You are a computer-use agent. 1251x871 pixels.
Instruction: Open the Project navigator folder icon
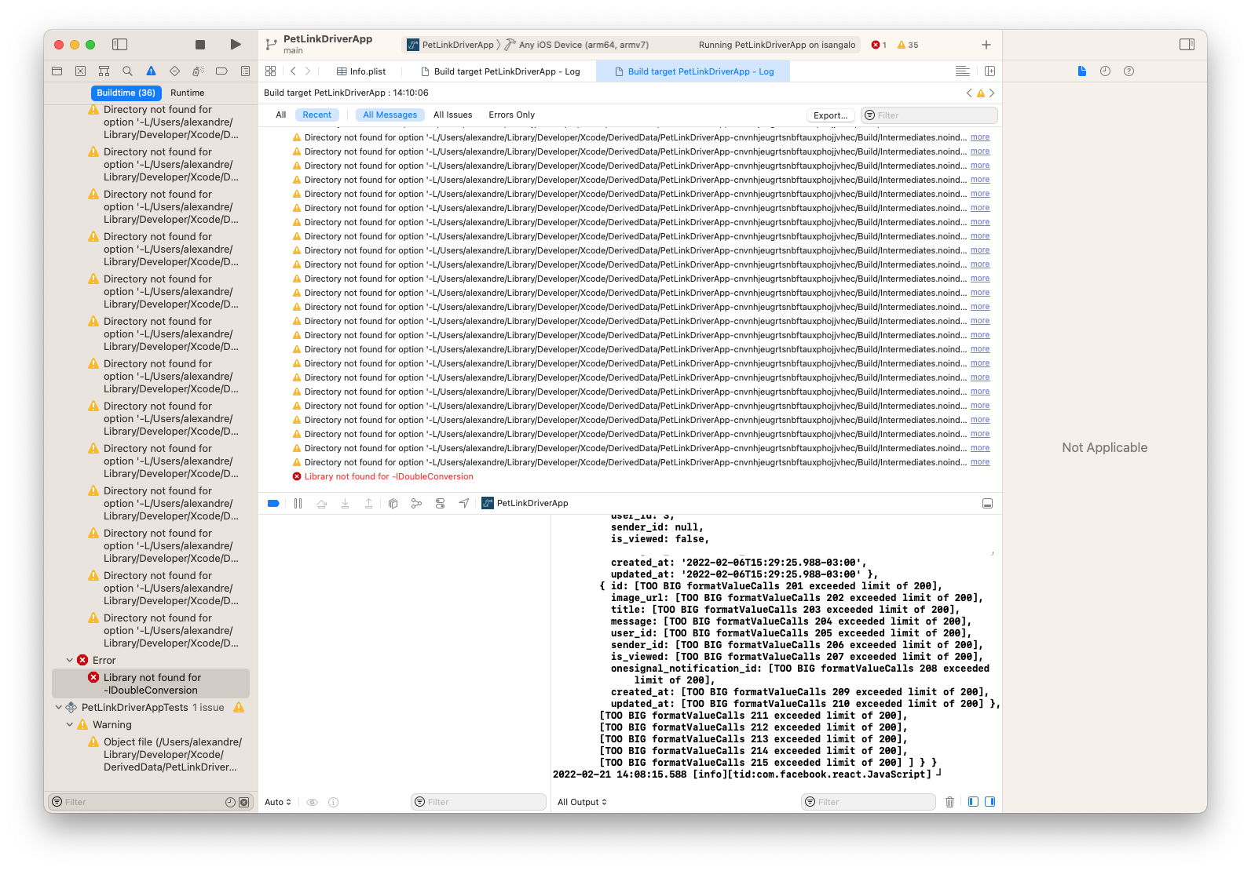coord(57,71)
